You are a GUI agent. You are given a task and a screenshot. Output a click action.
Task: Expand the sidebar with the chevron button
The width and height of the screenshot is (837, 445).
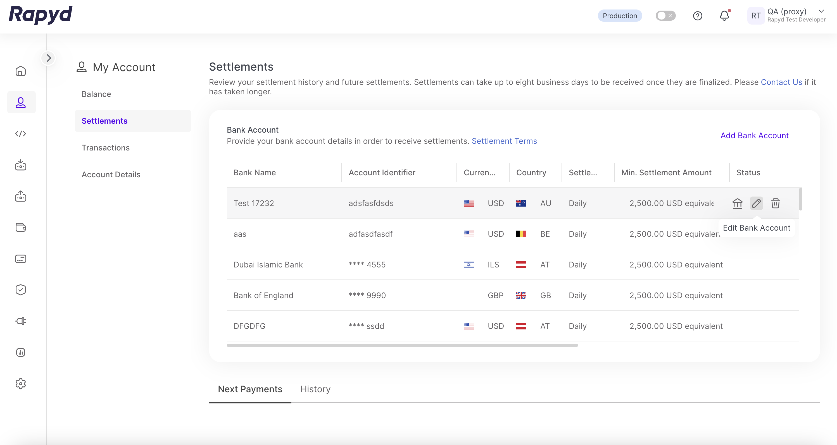click(x=48, y=58)
